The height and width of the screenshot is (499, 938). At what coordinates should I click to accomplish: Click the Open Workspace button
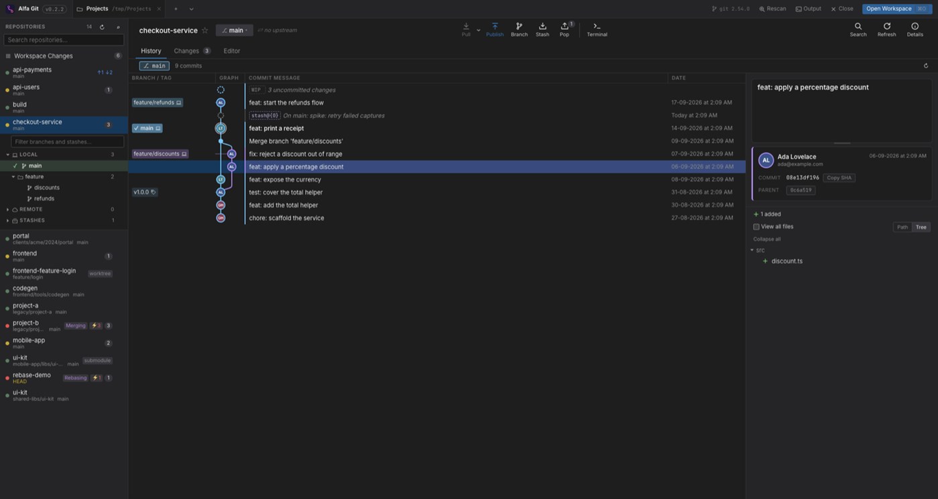(896, 9)
